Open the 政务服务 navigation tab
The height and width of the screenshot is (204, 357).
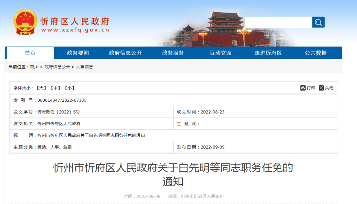pos(173,53)
